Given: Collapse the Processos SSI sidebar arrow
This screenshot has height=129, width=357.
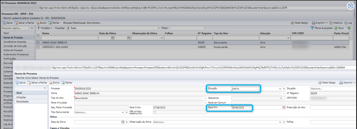Looking at the screenshot, I should (32, 28).
